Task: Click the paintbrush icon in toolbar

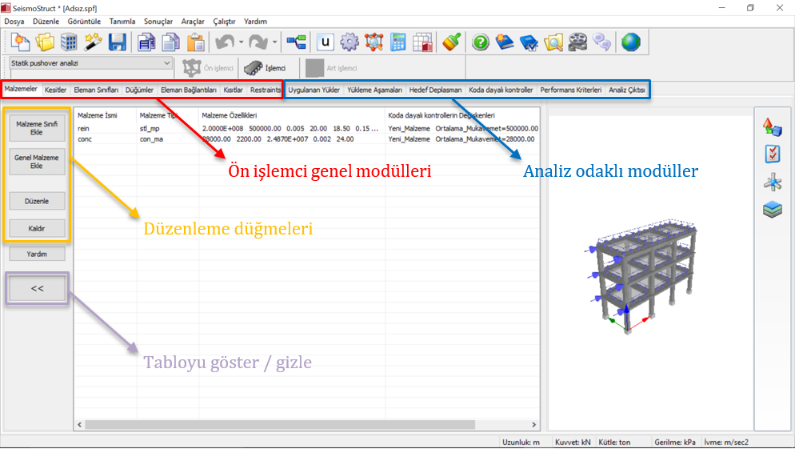Action: pyautogui.click(x=451, y=42)
